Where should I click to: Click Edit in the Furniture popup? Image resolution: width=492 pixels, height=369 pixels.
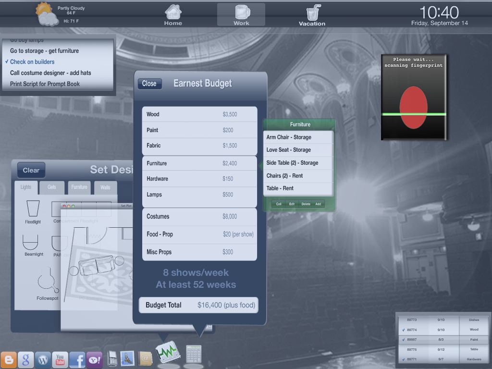[292, 204]
